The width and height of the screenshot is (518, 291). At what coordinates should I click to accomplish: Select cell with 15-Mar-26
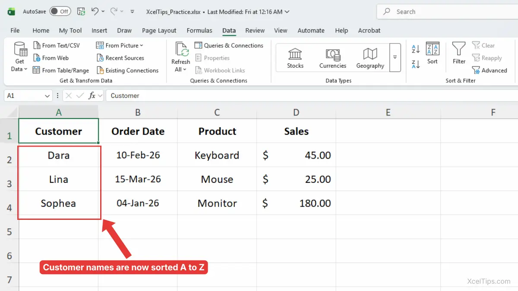coord(138,179)
